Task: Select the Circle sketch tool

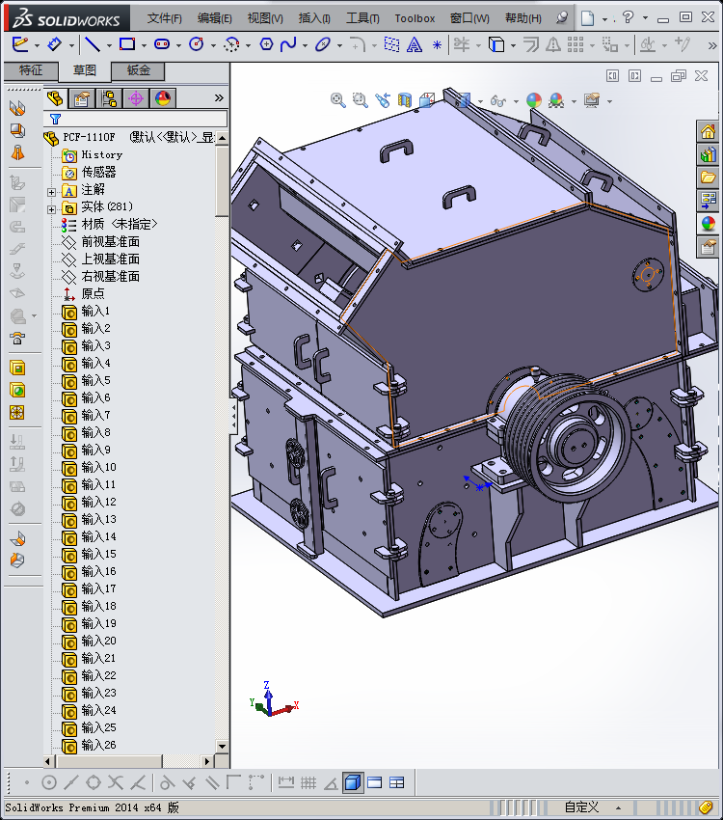Action: (197, 44)
